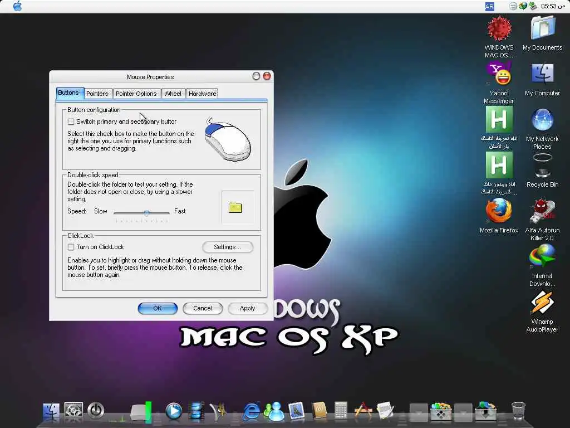
Task: Open My Computer desktop icon
Action: (x=542, y=79)
